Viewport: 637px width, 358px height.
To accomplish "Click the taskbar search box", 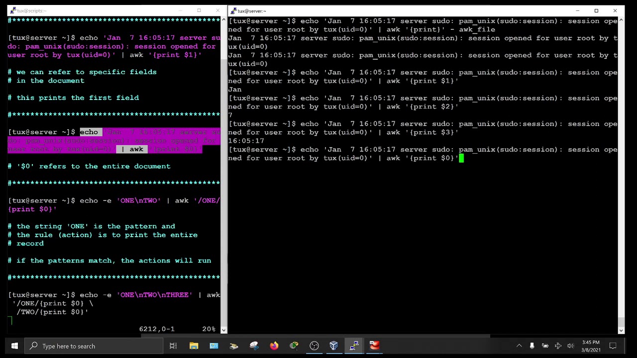I will coord(95,346).
